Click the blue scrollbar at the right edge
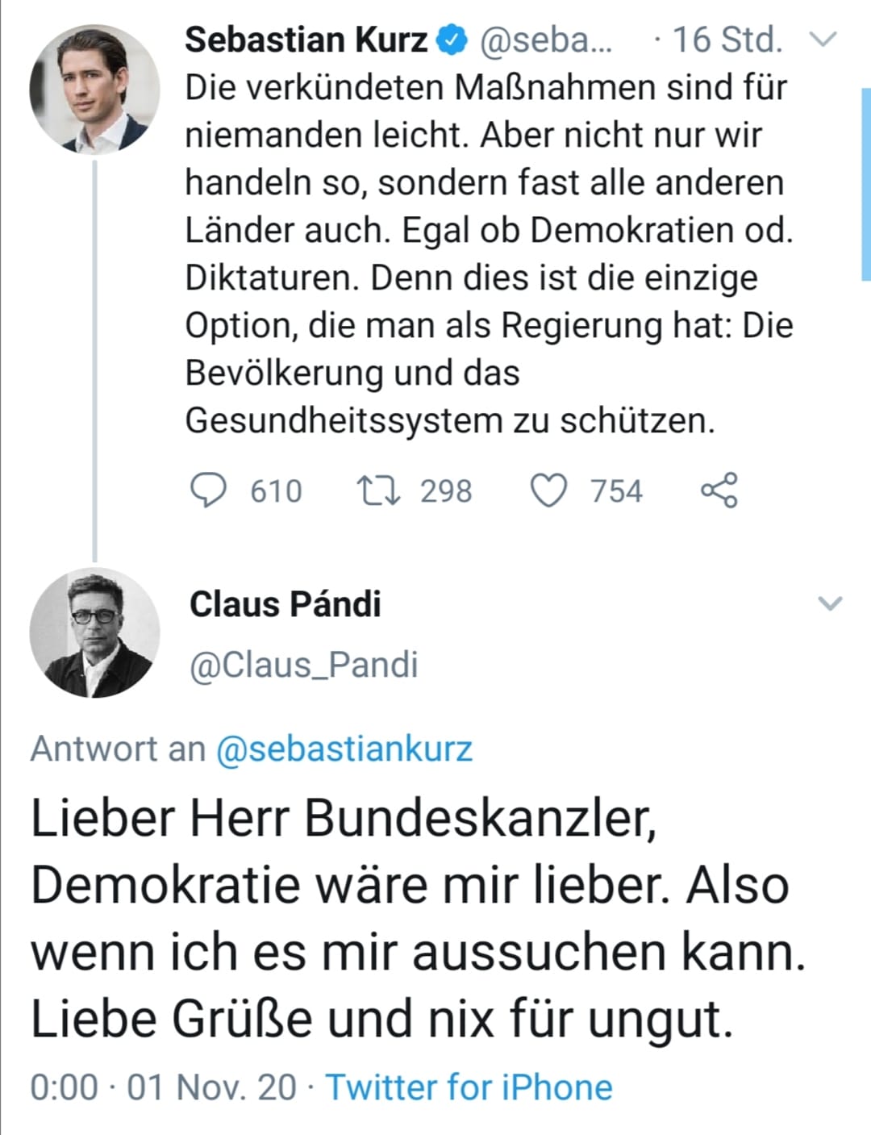Image resolution: width=871 pixels, height=1135 pixels. tap(866, 184)
